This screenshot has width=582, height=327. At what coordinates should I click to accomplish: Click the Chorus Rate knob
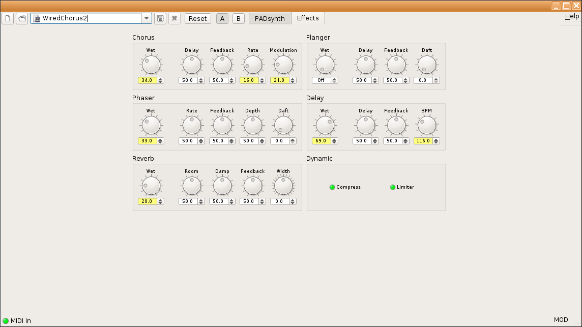click(253, 65)
